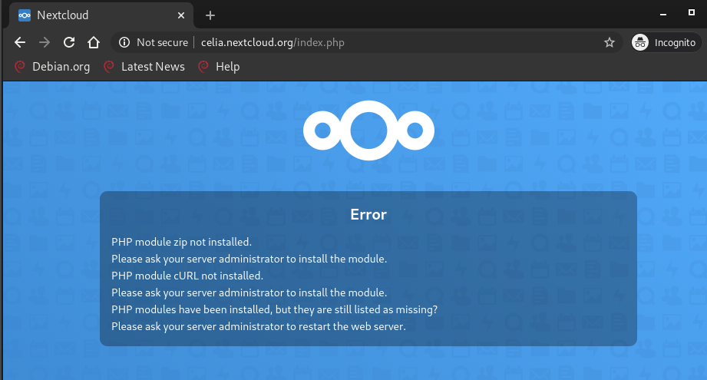Open the Debian.org bookmark
The height and width of the screenshot is (380, 707).
[x=52, y=67]
